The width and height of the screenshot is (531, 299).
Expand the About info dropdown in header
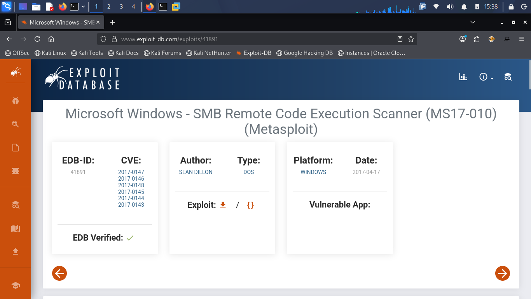coord(486,77)
